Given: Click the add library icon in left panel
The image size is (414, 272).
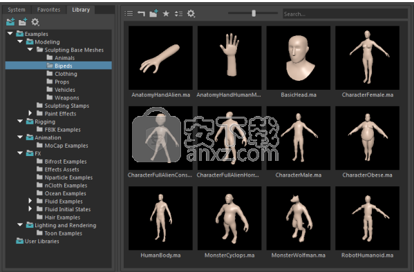Looking at the screenshot, I should (10, 22).
